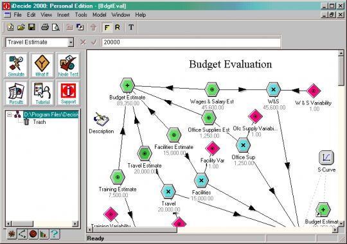Viewport: 347px width, 244px height.
Task: Select the W & S Variability diamond node
Action: (314, 91)
